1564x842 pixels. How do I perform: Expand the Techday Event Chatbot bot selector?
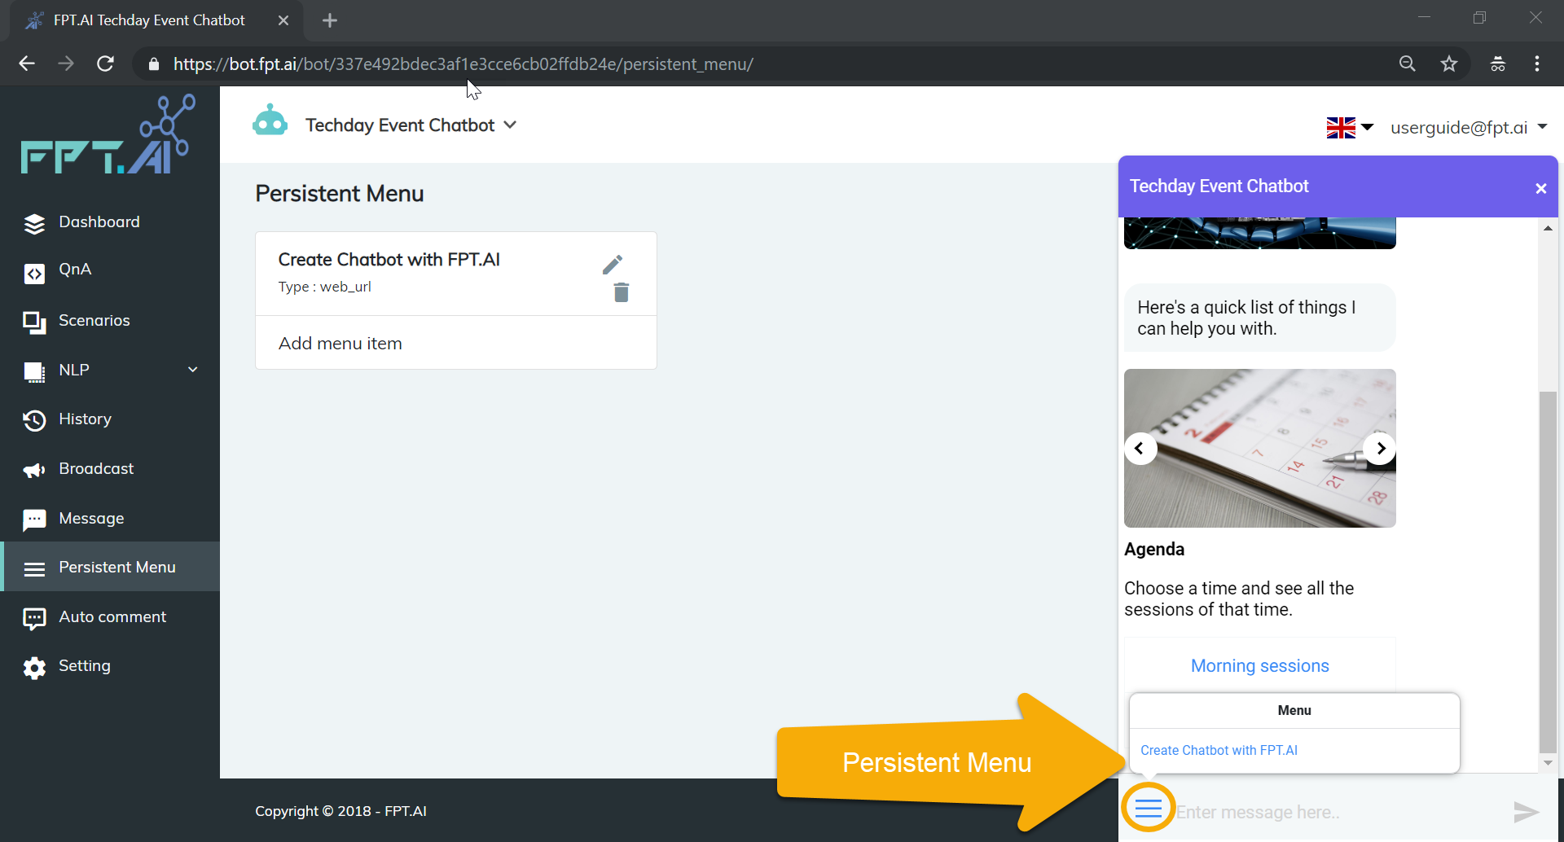411,125
